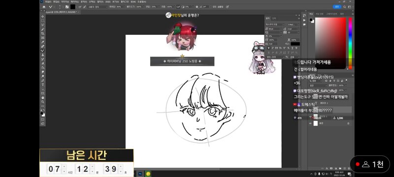Image resolution: width=394 pixels, height=177 pixels.
Task: Open the brush blending mode dropdown
Action: (x=98, y=7)
